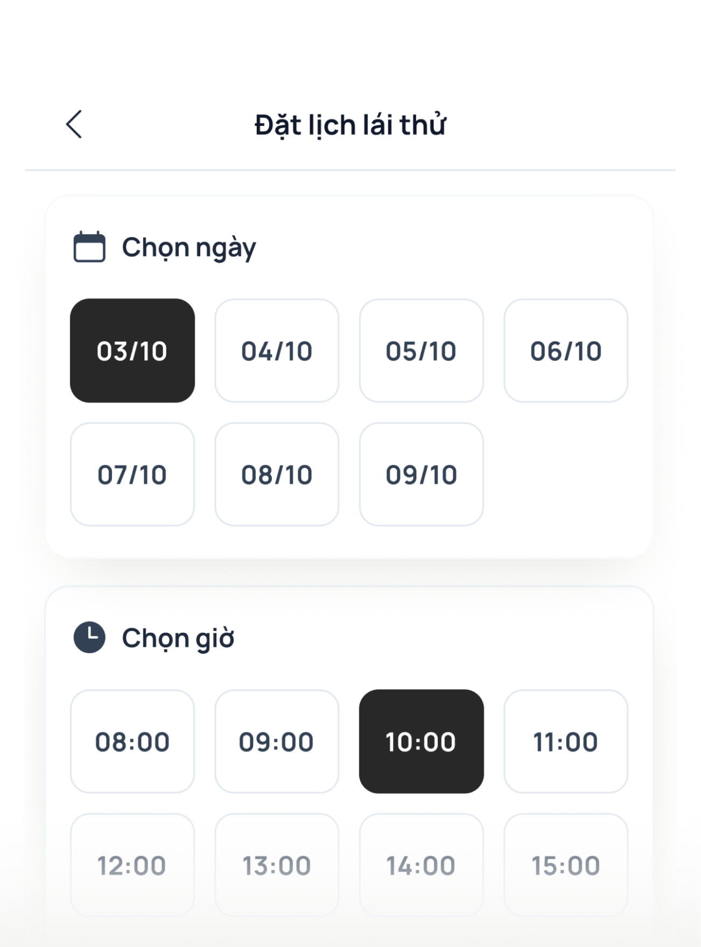Click the clock icon beside Chọn giờ
The height and width of the screenshot is (947, 701).
pyautogui.click(x=89, y=638)
